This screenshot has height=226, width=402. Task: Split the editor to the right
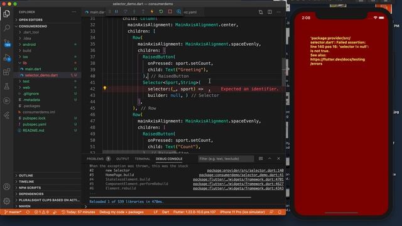pos(269,12)
